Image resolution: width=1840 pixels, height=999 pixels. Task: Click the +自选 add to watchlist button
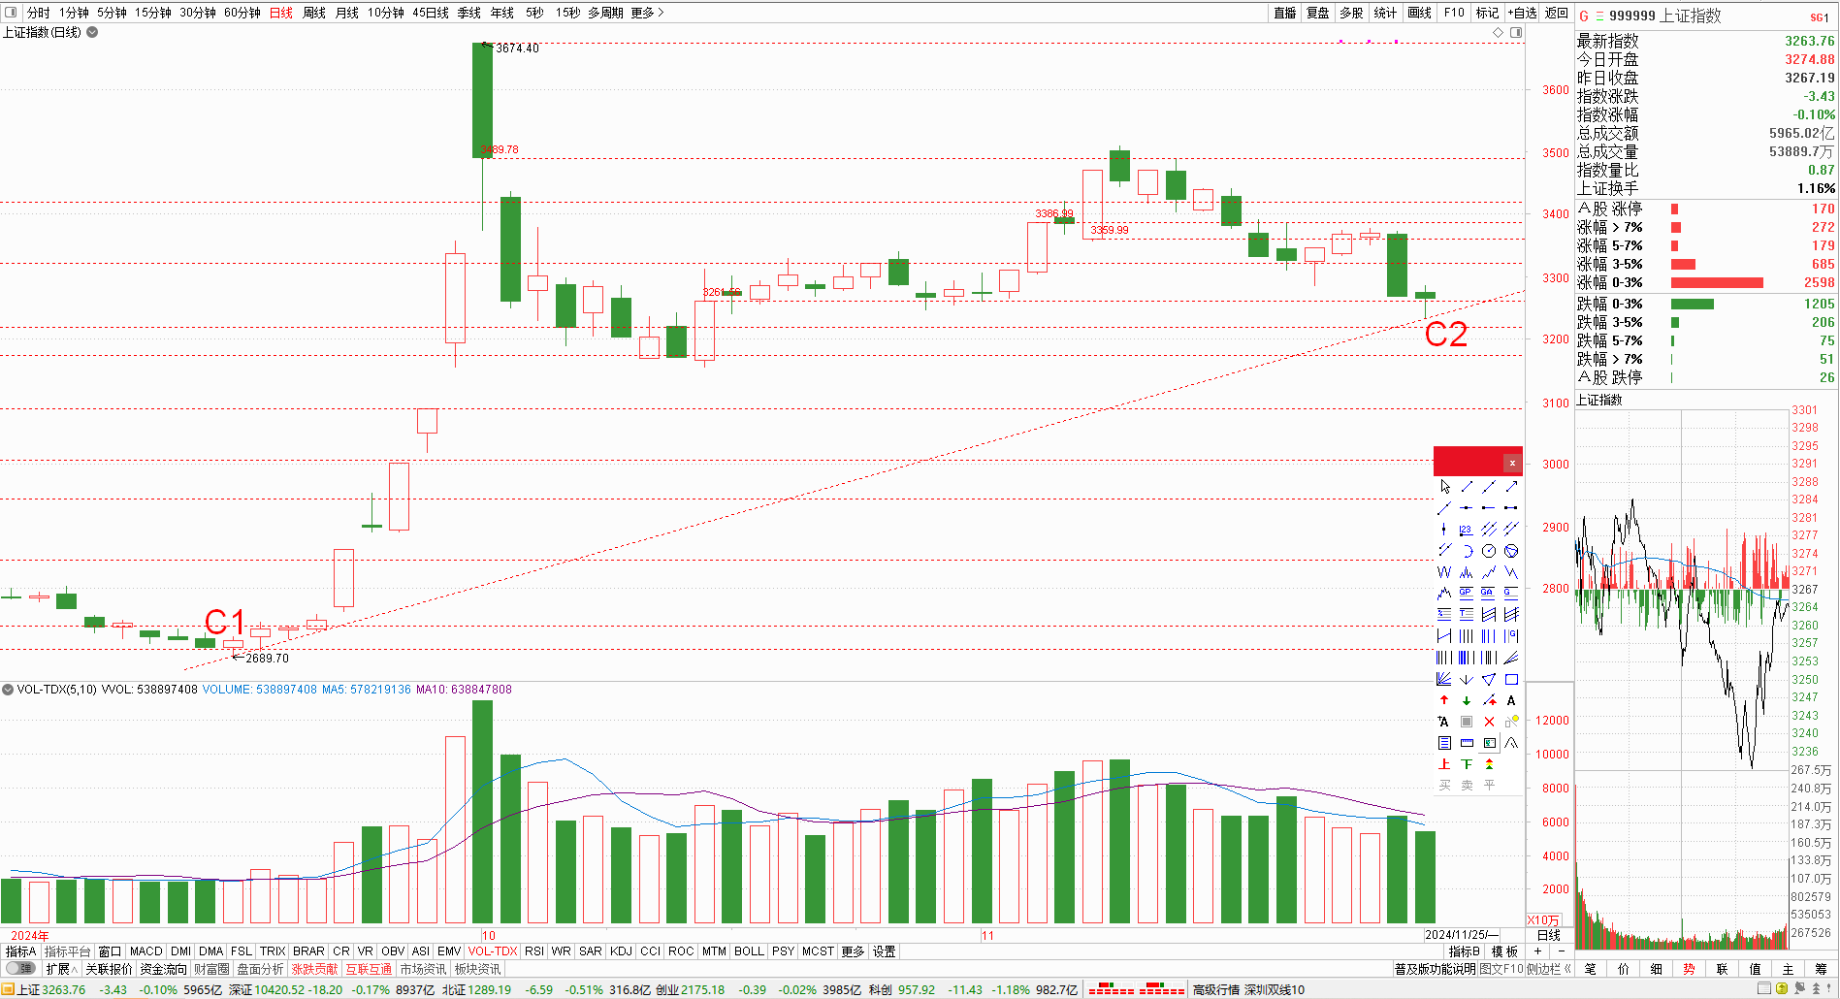(x=1522, y=13)
